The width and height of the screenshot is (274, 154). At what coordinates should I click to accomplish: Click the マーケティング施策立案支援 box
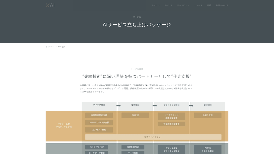pyautogui.click(x=172, y=116)
